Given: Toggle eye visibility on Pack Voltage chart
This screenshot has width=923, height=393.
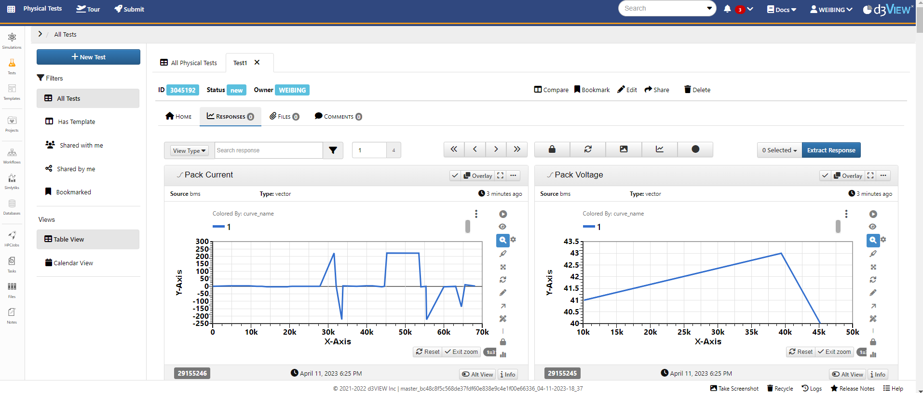Looking at the screenshot, I should pos(873,227).
